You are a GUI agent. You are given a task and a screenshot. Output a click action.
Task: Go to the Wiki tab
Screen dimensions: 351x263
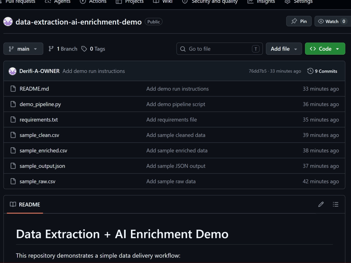(x=163, y=2)
